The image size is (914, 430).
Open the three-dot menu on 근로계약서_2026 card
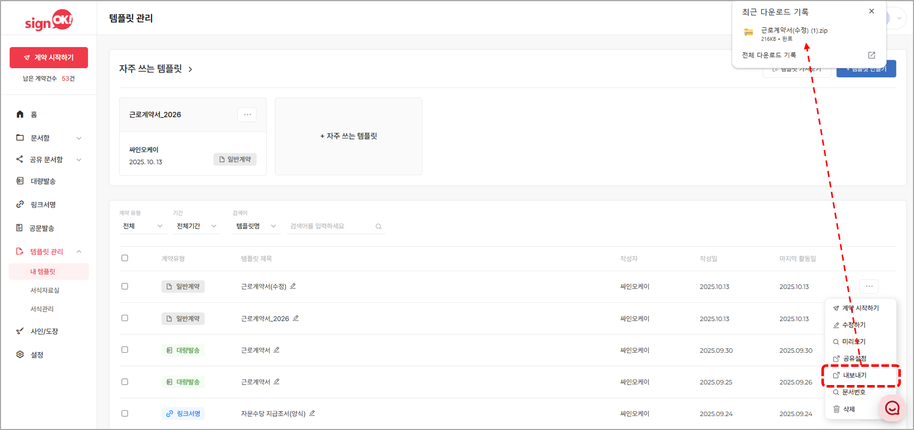(247, 115)
